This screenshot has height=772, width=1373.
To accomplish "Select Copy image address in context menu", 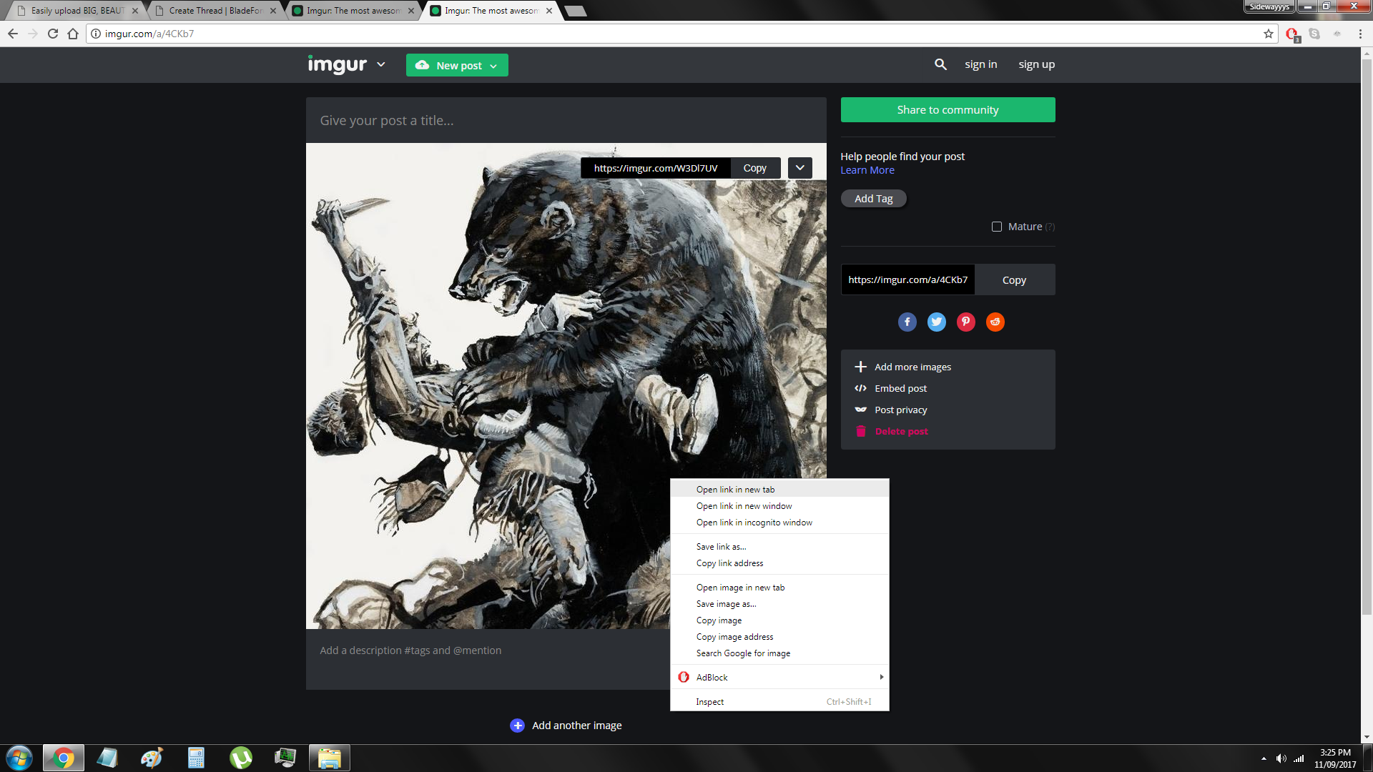I will [x=734, y=637].
